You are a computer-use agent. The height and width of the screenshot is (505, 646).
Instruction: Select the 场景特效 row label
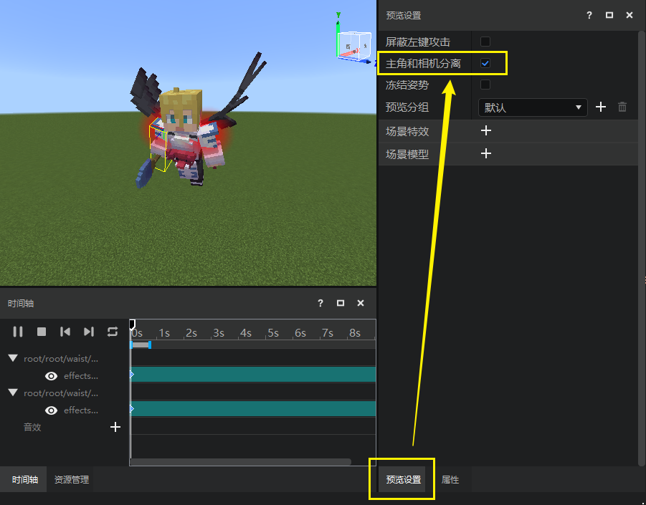pyautogui.click(x=407, y=132)
